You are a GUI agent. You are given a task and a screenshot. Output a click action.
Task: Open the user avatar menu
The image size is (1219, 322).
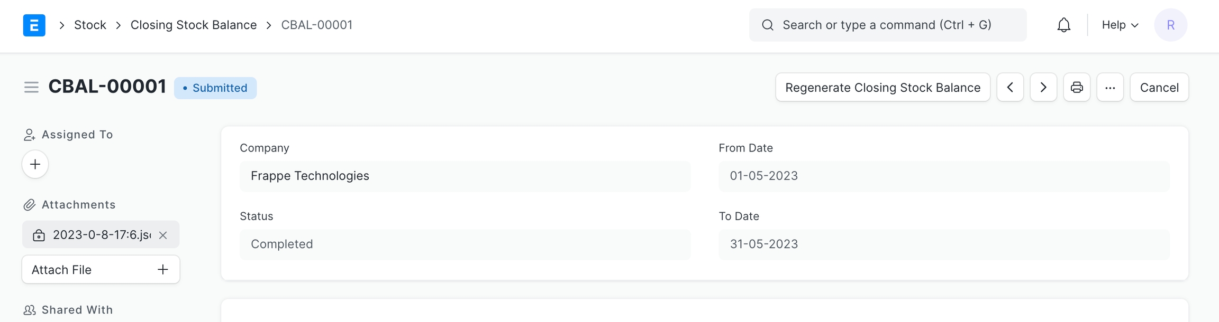point(1170,25)
